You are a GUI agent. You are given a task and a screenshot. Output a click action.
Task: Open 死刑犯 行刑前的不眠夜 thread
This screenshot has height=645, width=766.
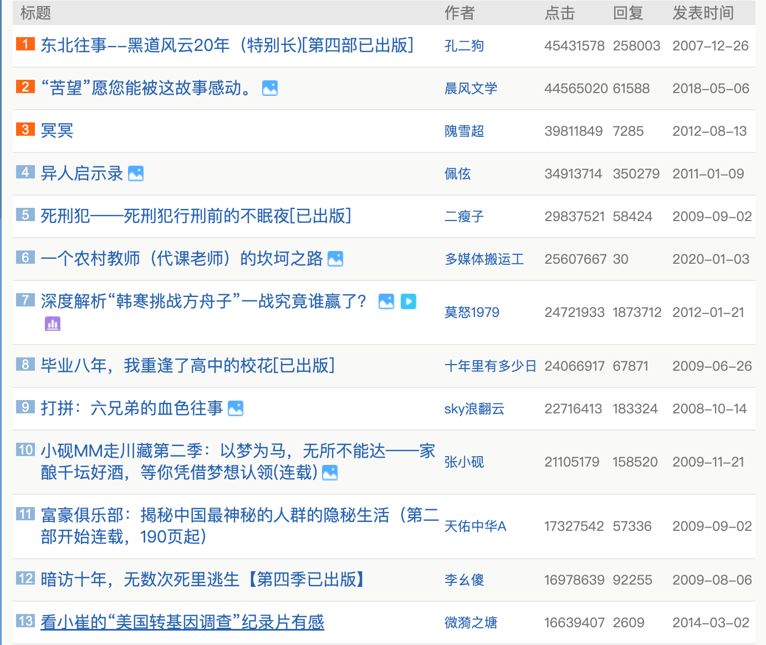coord(196,216)
